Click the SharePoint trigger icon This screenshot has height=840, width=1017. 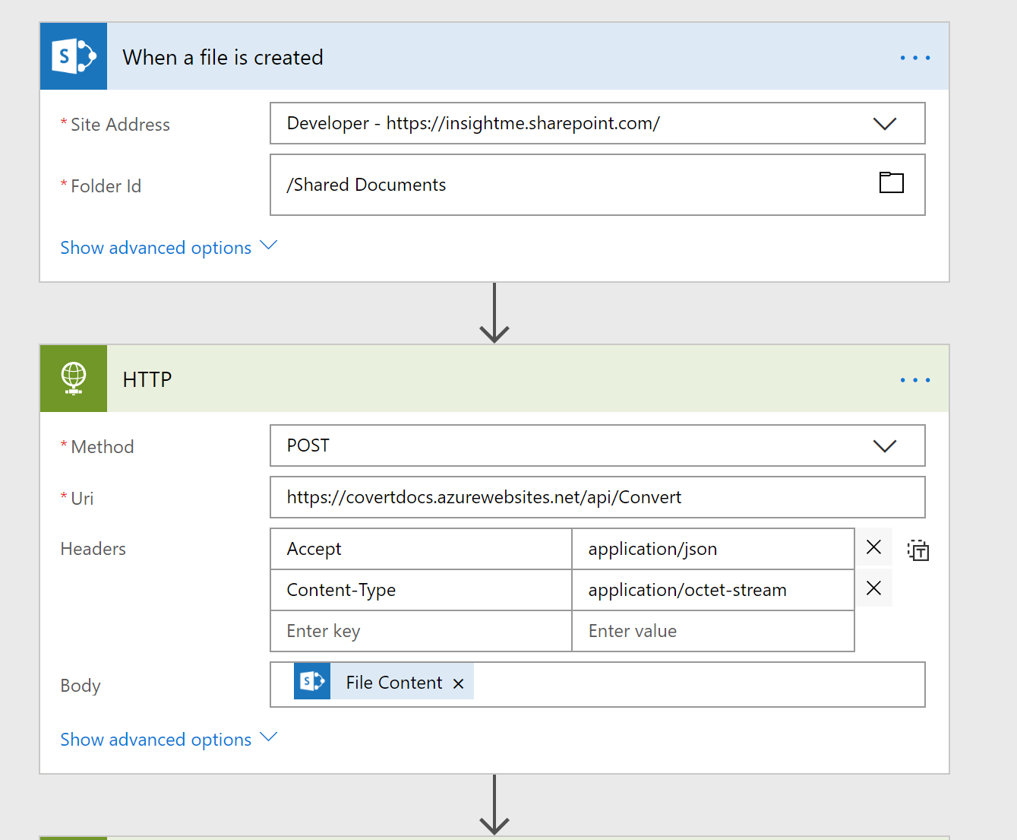(x=74, y=57)
